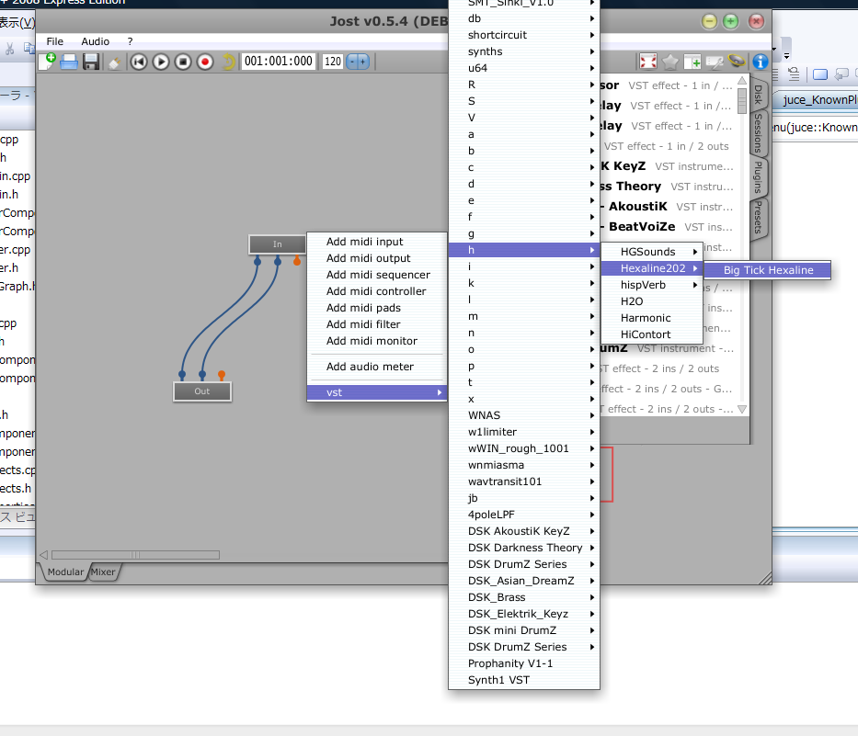Choose Add midi sequencer from menu
The width and height of the screenshot is (858, 736).
click(378, 275)
